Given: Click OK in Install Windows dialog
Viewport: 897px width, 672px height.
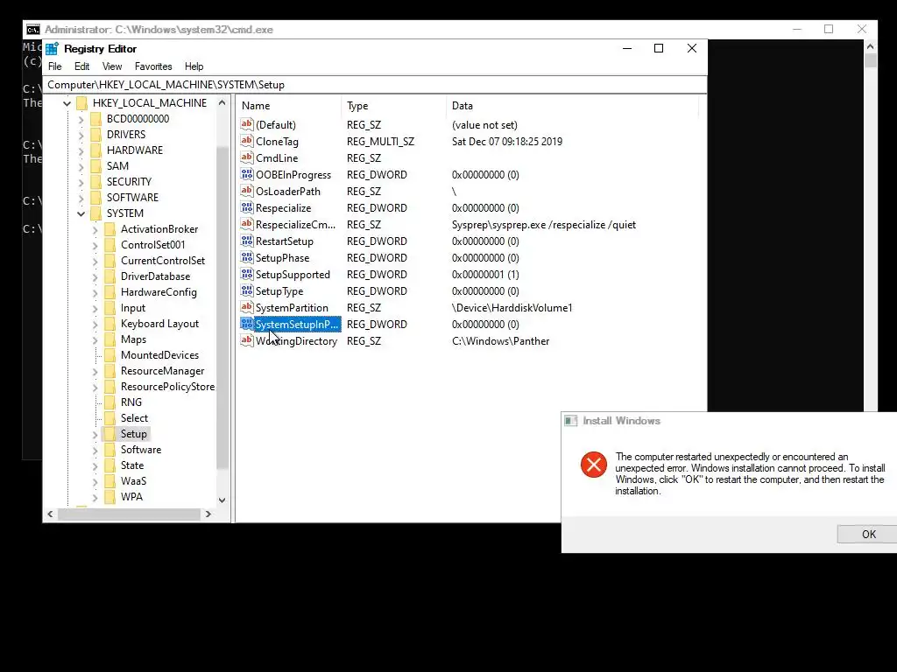Looking at the screenshot, I should 867,535.
